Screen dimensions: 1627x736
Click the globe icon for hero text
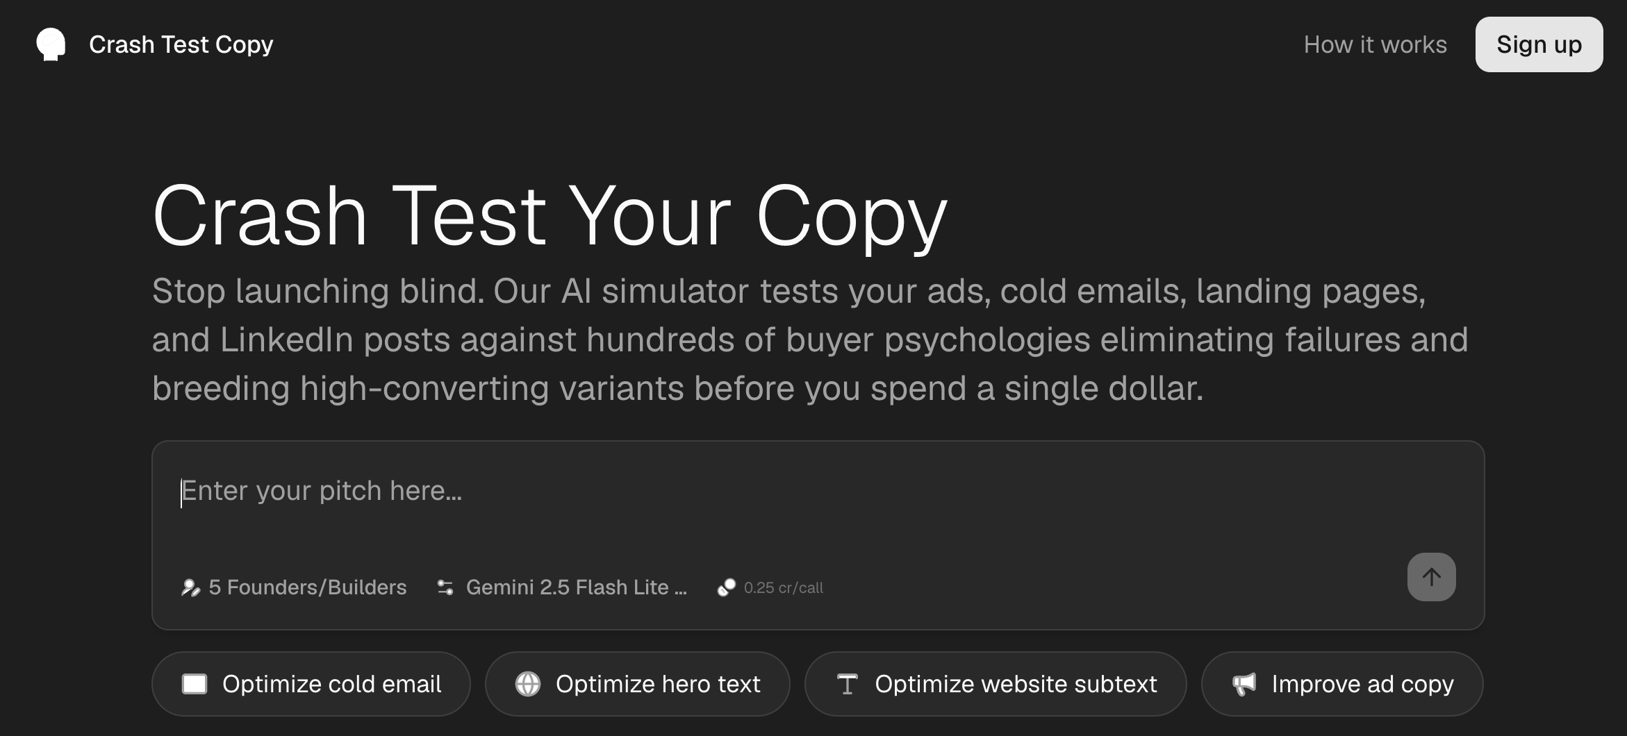[528, 684]
